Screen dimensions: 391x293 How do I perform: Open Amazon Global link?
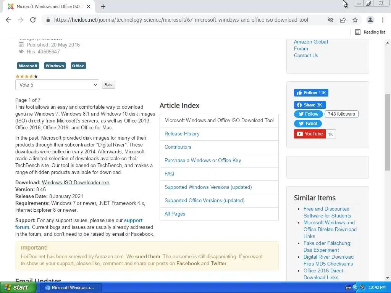click(311, 42)
